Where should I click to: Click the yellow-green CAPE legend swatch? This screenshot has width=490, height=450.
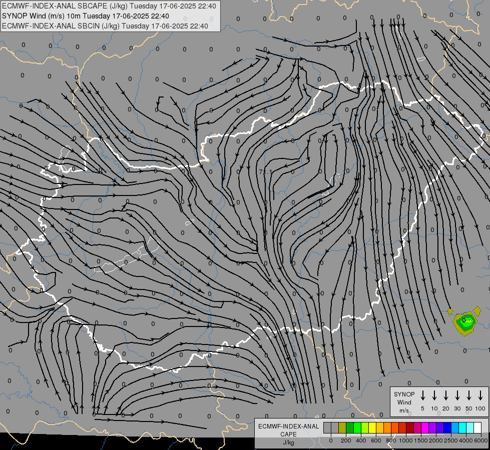365,427
